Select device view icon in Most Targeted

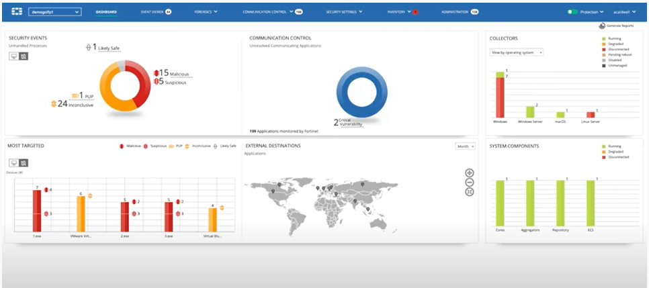click(13, 162)
